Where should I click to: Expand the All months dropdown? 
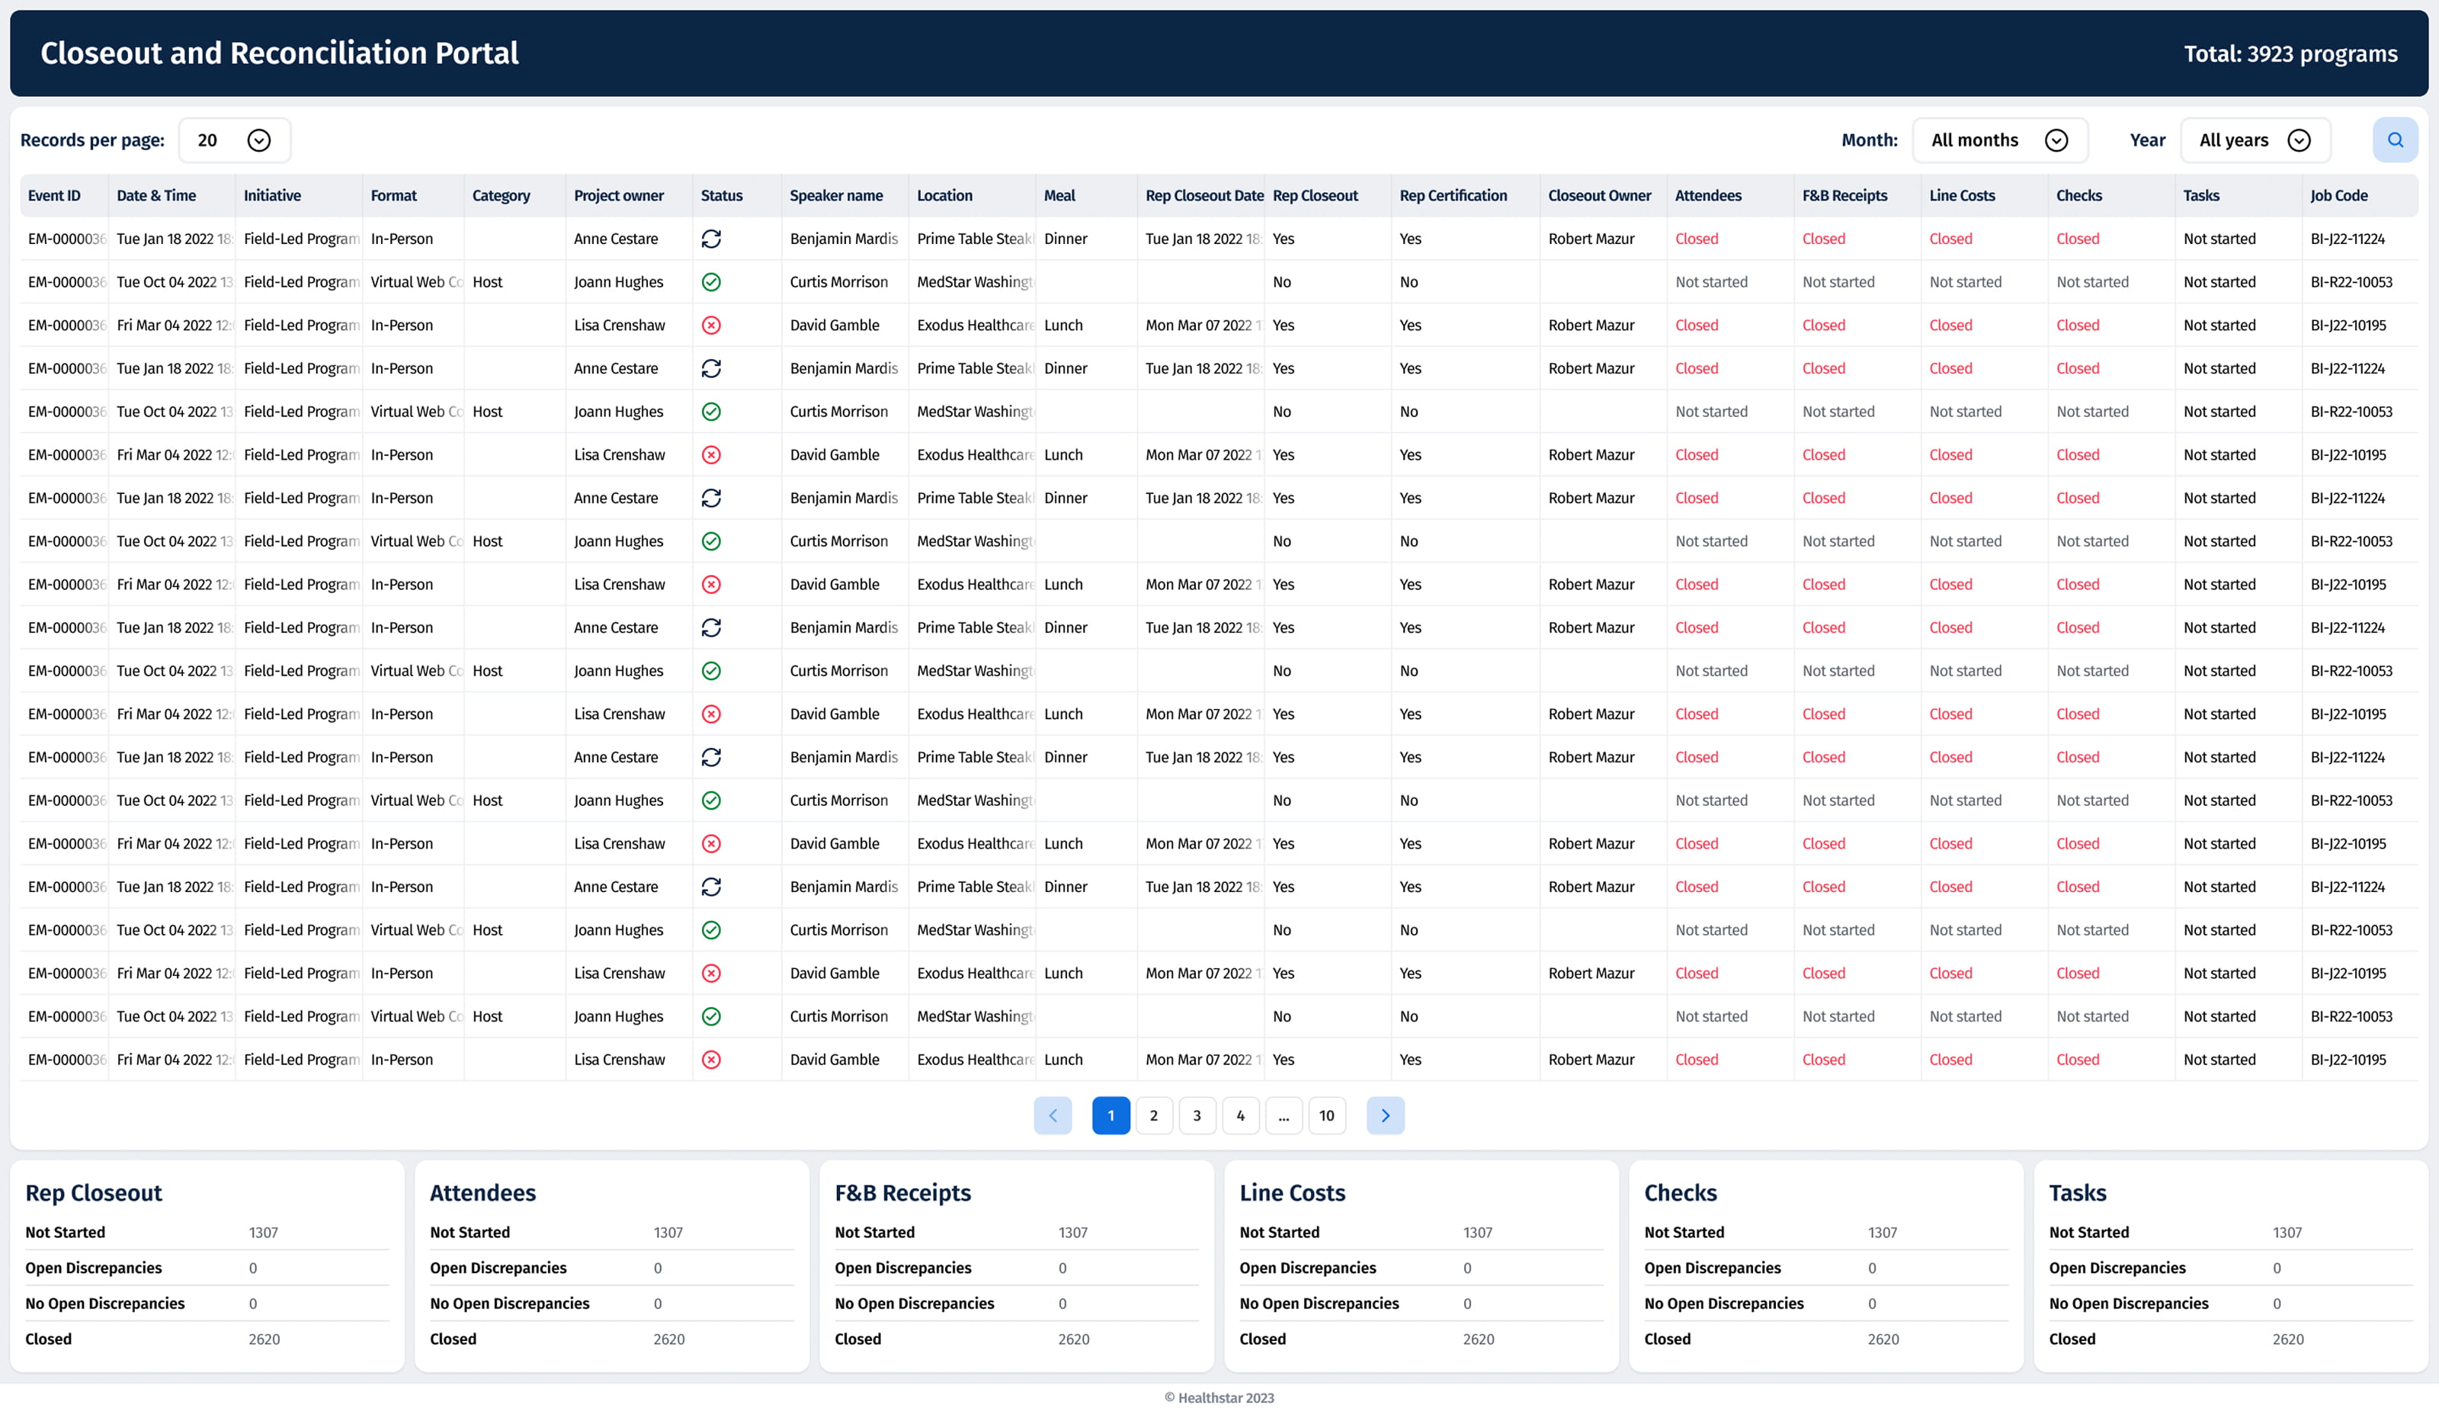click(x=1998, y=140)
